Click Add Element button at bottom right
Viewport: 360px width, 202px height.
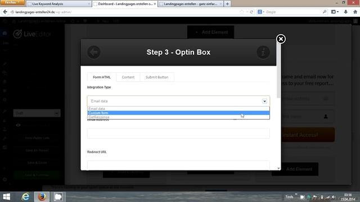[295, 169]
